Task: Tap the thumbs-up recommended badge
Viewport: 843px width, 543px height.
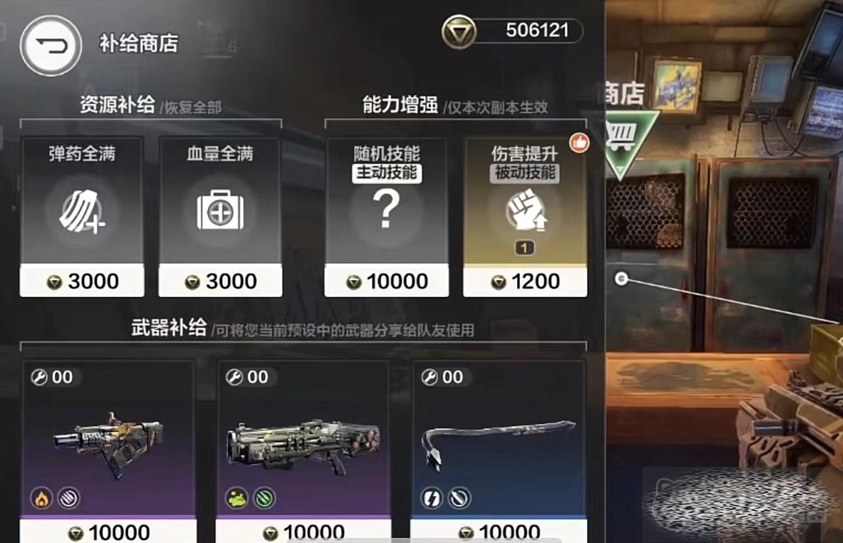Action: 579,143
